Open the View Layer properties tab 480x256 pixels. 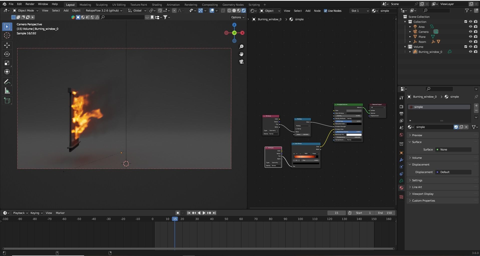click(401, 121)
